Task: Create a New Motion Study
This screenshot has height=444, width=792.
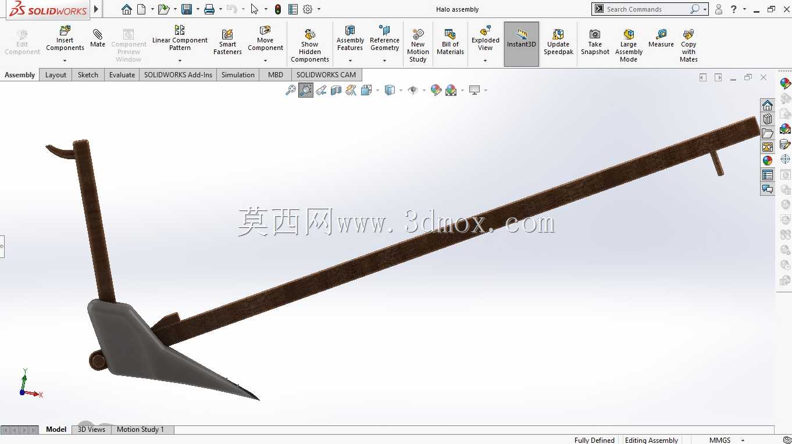Action: 418,45
